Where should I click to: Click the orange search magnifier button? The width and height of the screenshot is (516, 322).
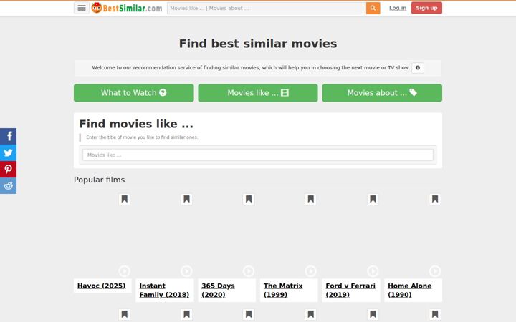click(x=373, y=8)
